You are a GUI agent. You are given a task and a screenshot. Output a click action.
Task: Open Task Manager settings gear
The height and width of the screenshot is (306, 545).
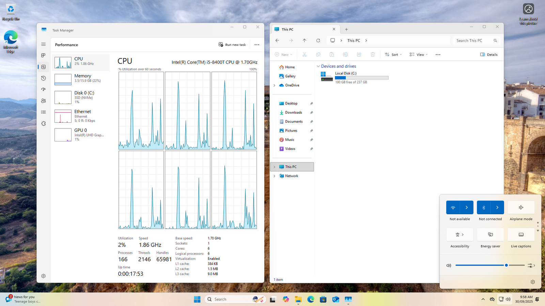pyautogui.click(x=43, y=276)
